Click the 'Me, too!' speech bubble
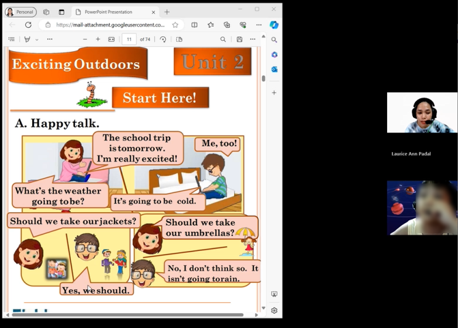 [x=218, y=144]
